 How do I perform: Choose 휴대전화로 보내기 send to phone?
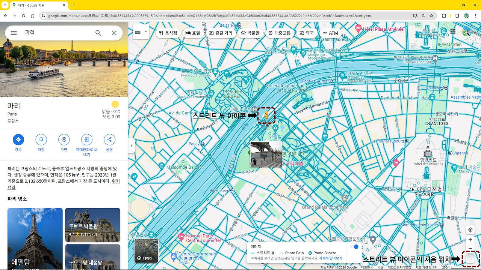[x=86, y=140]
